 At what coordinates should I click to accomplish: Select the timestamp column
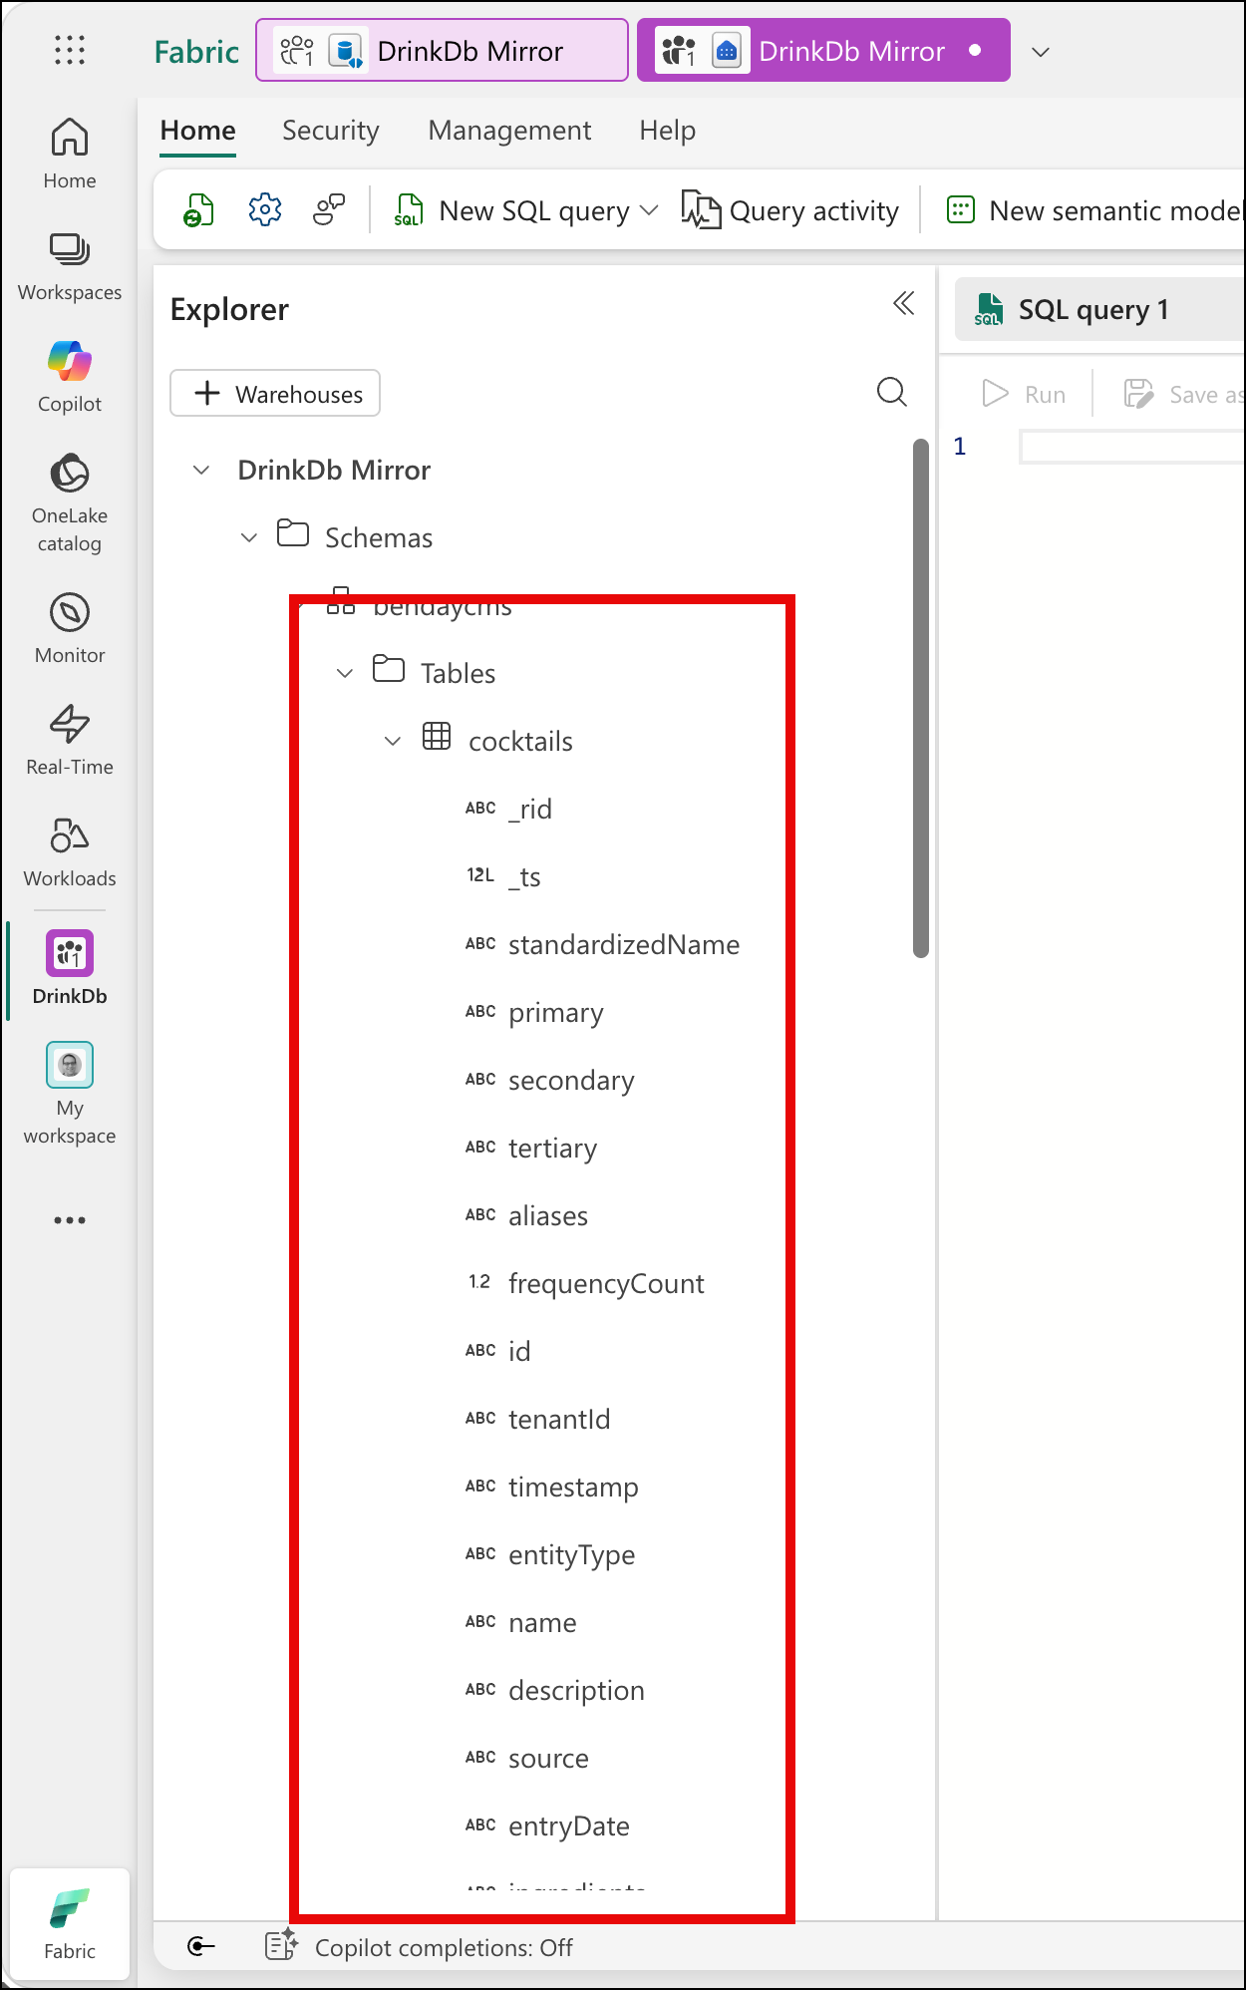coord(573,1487)
